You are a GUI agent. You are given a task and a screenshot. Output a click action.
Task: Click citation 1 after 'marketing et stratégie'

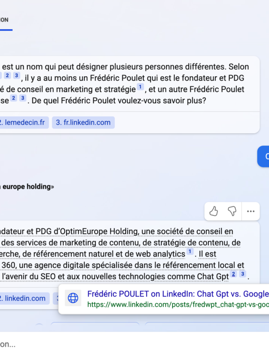pos(140,87)
